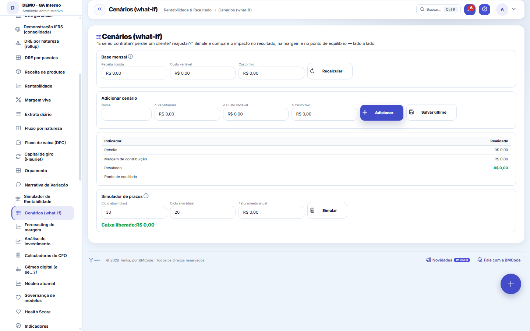
Task: Focus the scenario Nome input field
Action: pos(127,114)
